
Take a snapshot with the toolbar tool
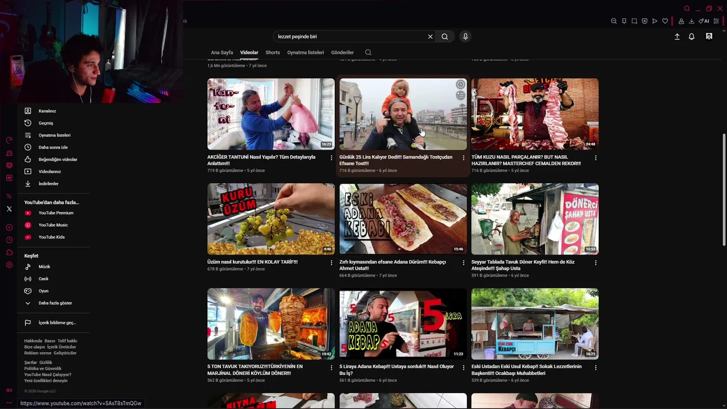coord(634,21)
